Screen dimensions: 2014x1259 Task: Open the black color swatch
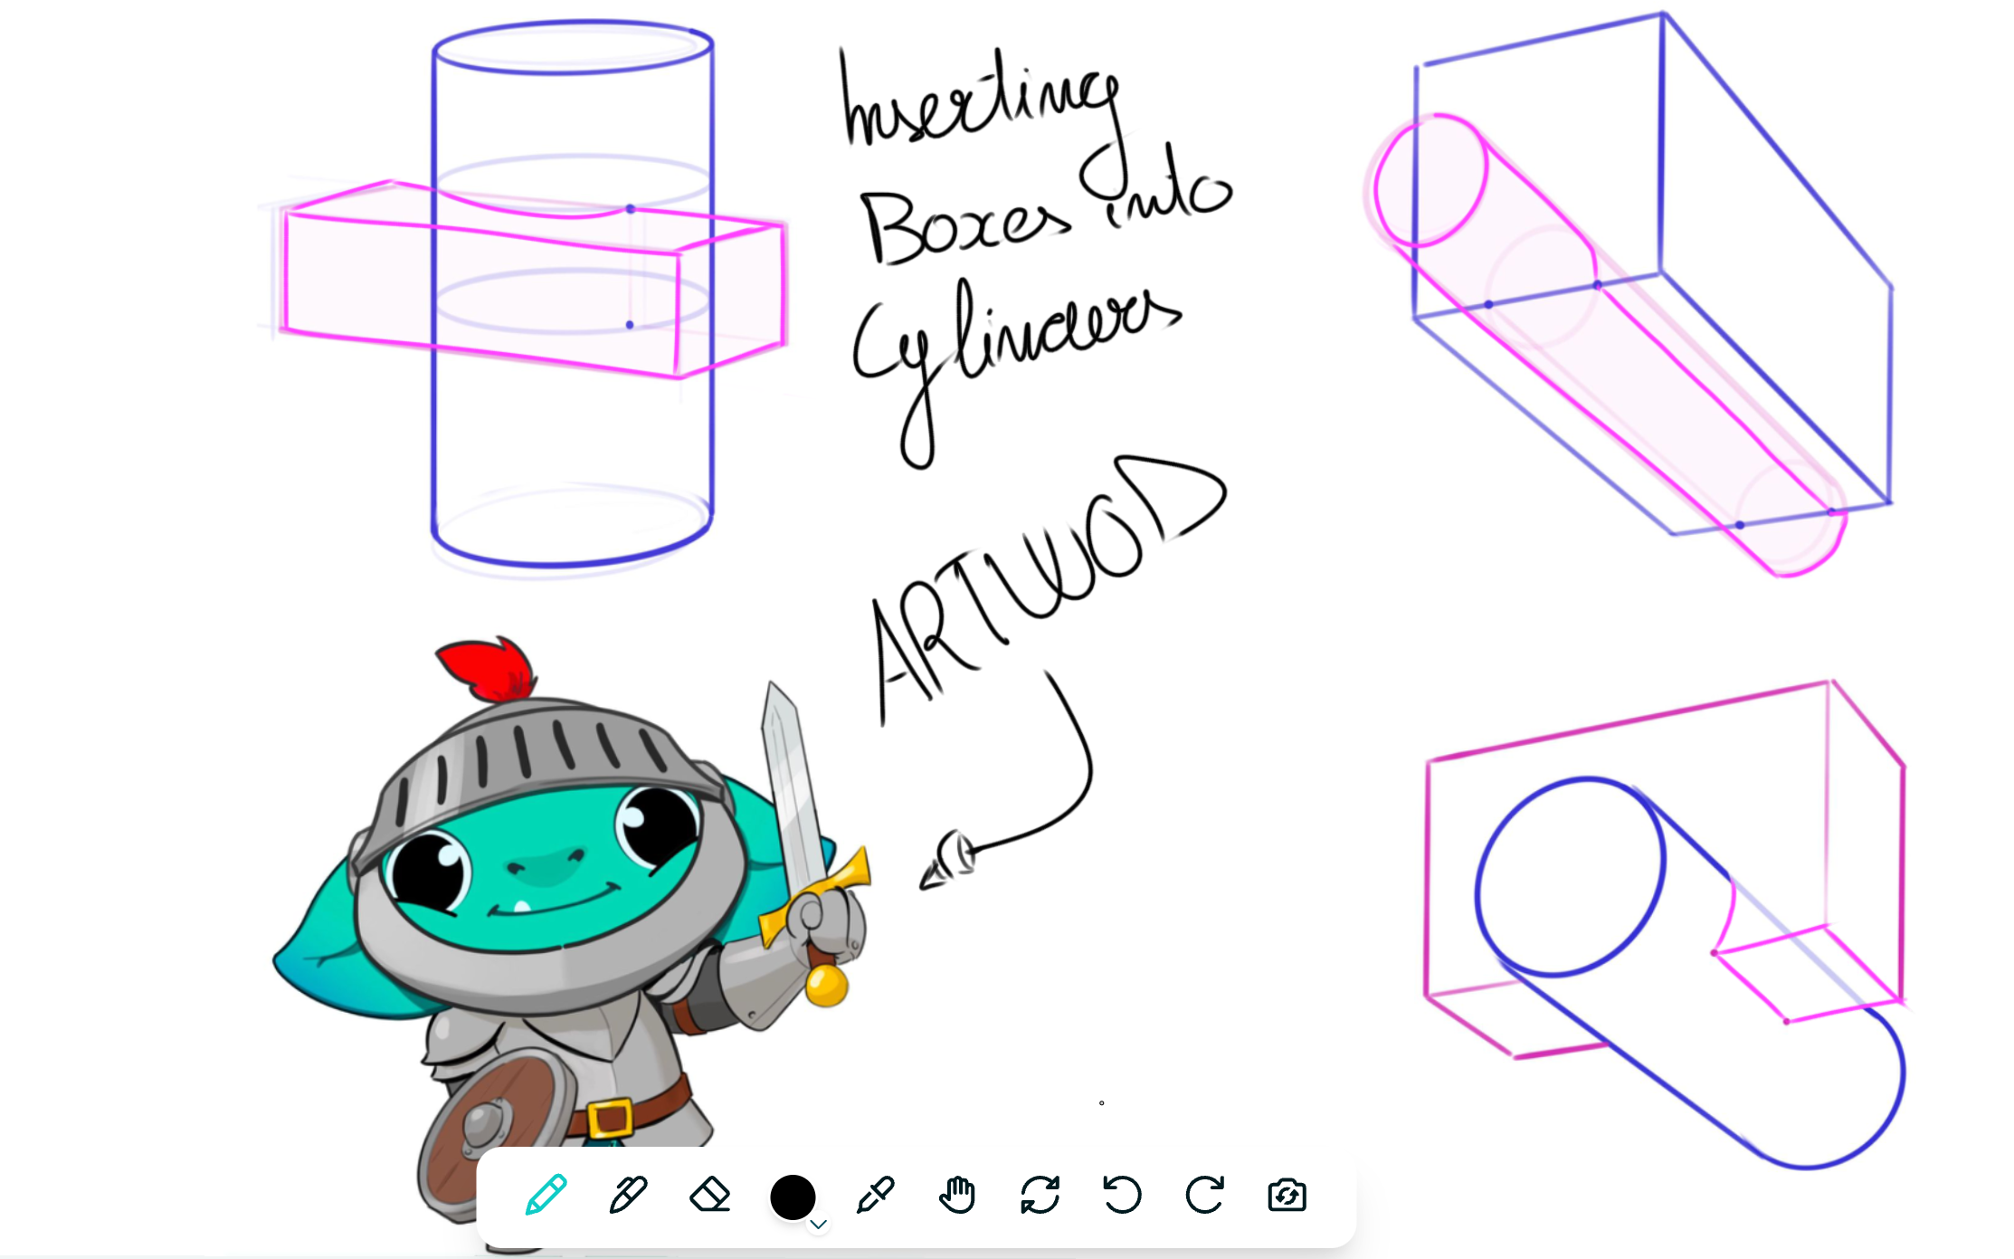[793, 1197]
